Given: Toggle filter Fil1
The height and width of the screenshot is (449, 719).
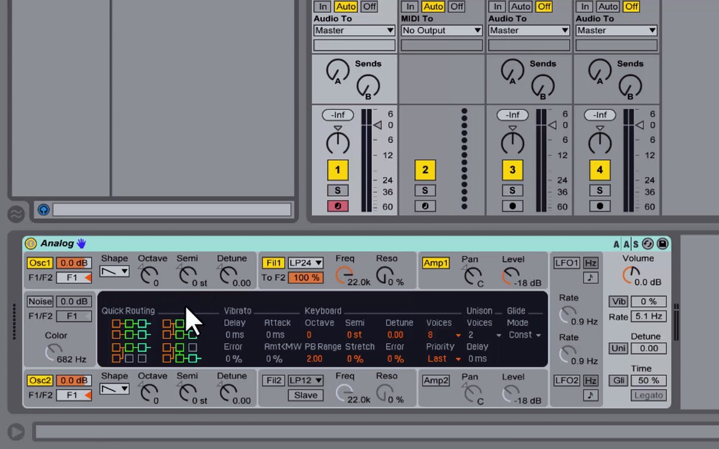Looking at the screenshot, I should [273, 263].
